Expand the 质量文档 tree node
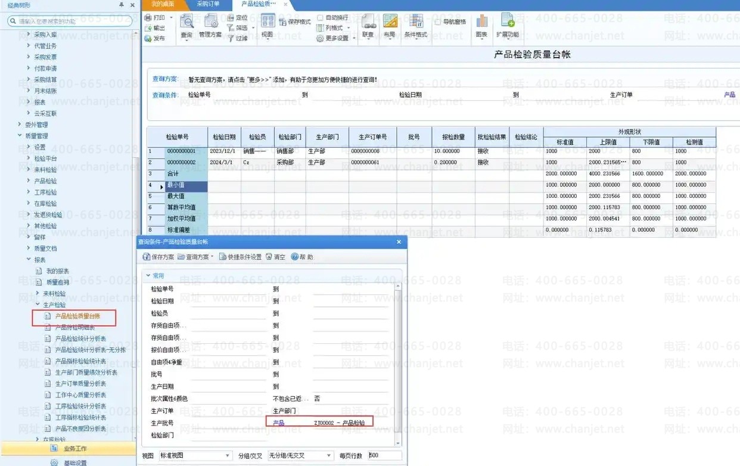This screenshot has width=740, height=466. tap(29, 248)
